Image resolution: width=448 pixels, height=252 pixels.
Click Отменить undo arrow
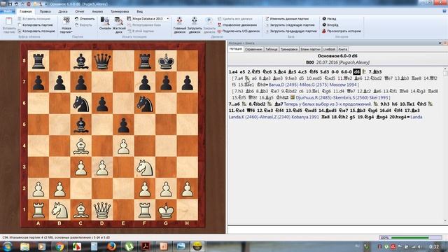coord(85,19)
